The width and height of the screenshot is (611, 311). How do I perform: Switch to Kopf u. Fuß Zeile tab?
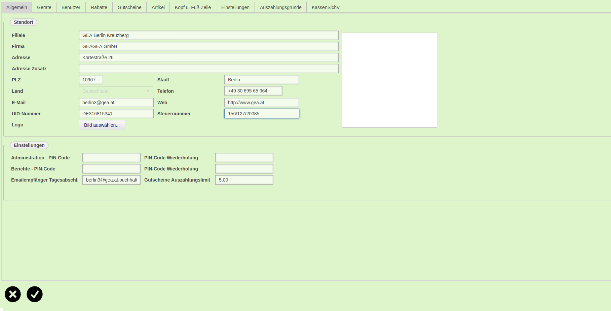point(193,7)
